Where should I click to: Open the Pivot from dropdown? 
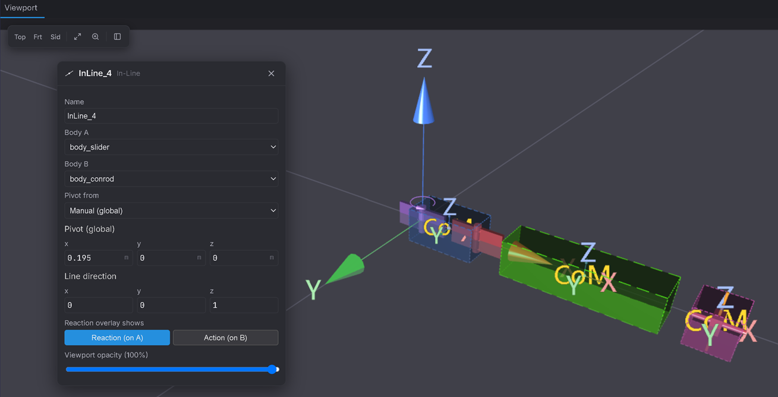pos(171,210)
